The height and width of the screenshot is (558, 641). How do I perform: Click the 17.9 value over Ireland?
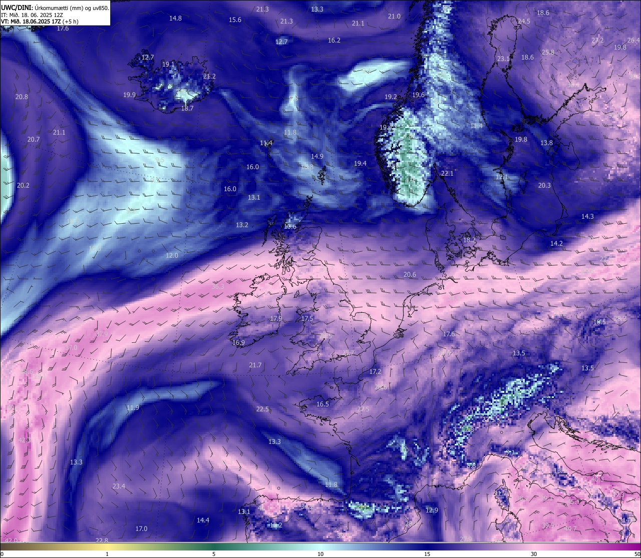click(x=276, y=318)
